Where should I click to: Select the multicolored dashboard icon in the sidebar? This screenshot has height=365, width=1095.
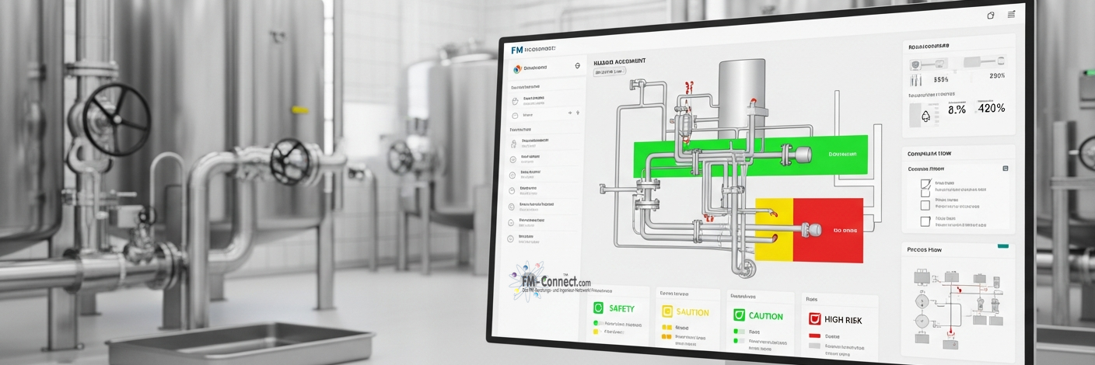tap(517, 68)
